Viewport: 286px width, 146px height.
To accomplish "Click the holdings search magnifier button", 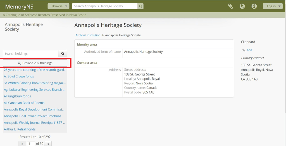I will (63, 54).
